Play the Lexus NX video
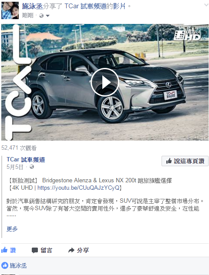This screenshot has height=275, width=209. [105, 82]
